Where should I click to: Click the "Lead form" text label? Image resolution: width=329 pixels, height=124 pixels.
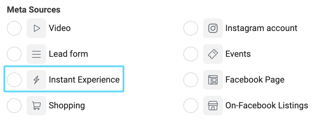(69, 54)
